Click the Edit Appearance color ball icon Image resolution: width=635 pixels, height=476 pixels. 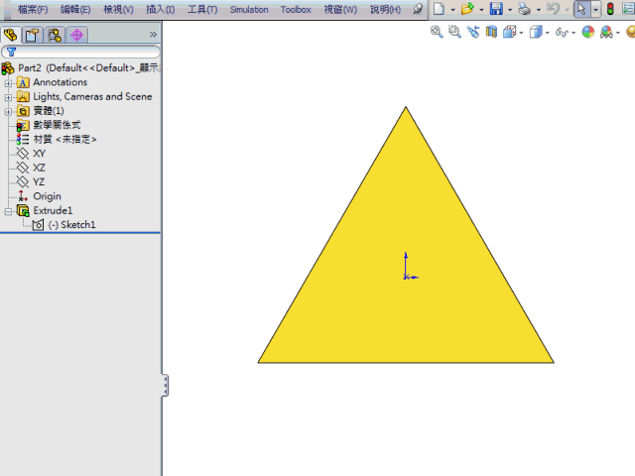point(588,32)
